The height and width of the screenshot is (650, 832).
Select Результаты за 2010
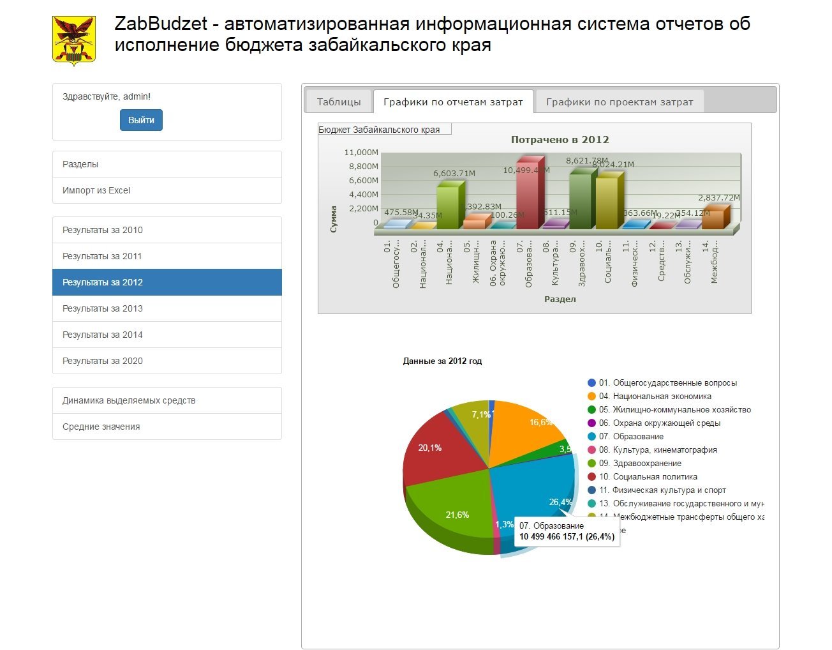167,230
